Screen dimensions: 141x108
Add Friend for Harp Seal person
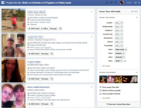coord(34,79)
